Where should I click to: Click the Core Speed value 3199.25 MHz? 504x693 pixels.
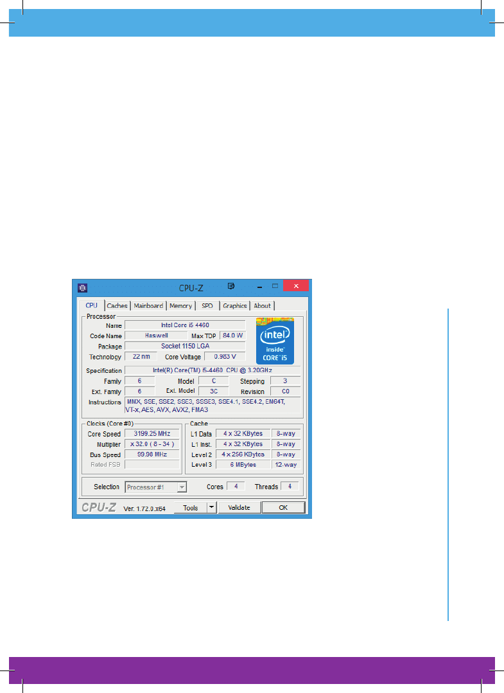pyautogui.click(x=152, y=434)
